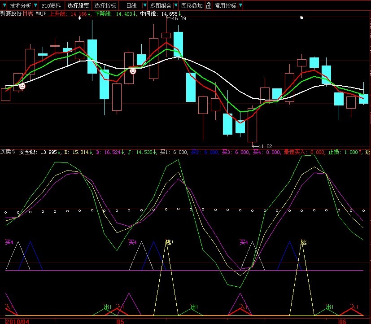
Task: Switch to the 选择股票 tab
Action: (79, 6)
